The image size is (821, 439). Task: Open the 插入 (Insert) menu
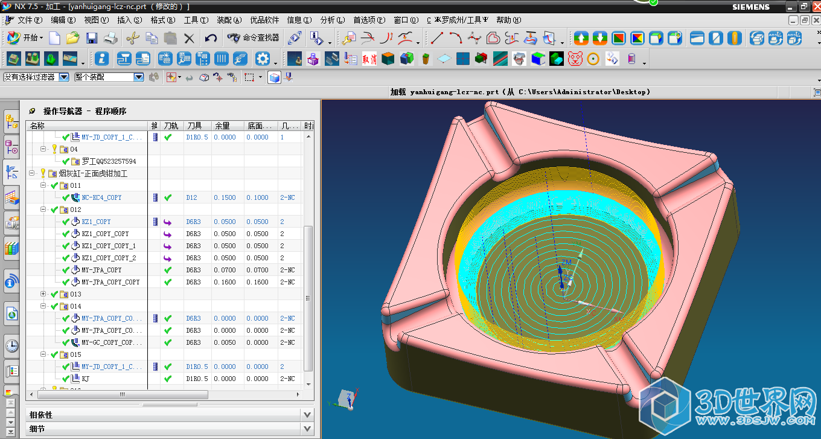click(129, 20)
